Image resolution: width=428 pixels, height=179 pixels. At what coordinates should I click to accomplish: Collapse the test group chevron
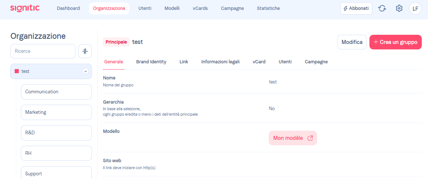[x=86, y=71]
